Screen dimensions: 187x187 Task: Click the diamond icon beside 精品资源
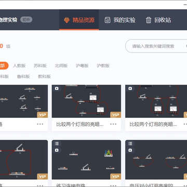pos(66,20)
